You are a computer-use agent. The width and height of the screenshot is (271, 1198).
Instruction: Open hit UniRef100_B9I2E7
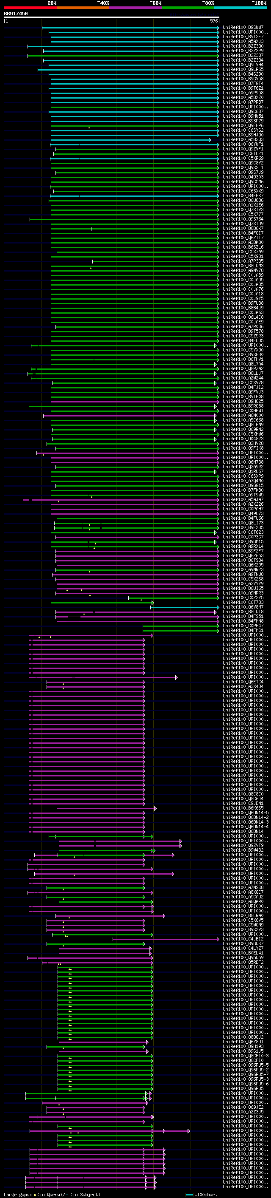point(243,37)
